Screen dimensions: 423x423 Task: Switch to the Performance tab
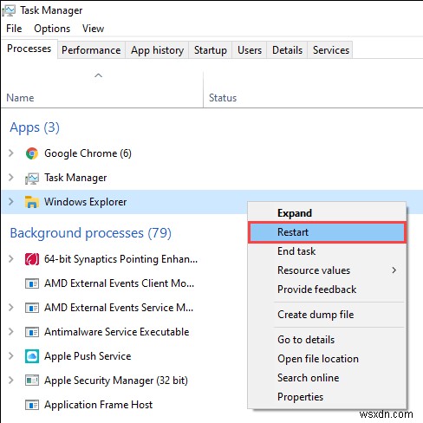click(91, 50)
